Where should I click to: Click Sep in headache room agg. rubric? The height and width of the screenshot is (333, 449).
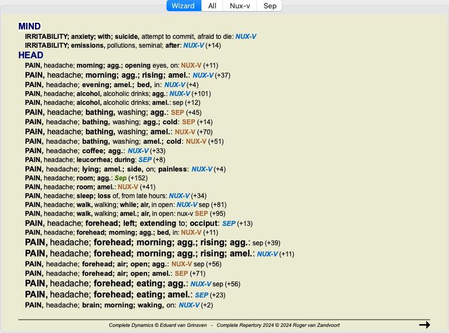click(120, 178)
